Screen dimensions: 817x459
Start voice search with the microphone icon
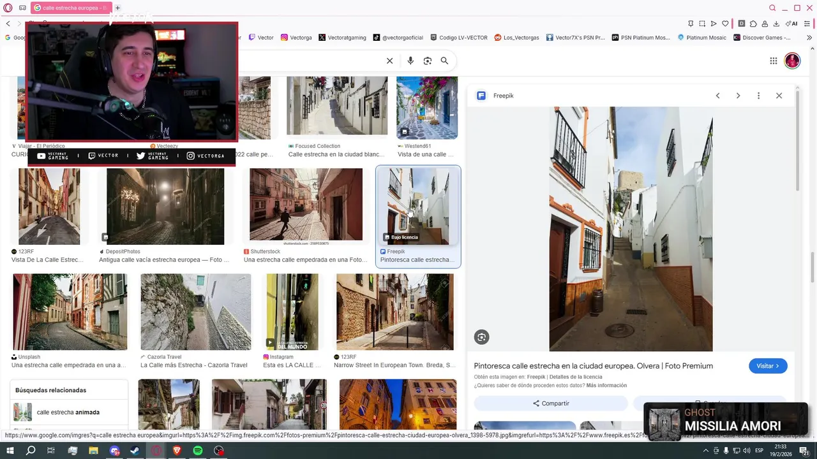pos(410,61)
